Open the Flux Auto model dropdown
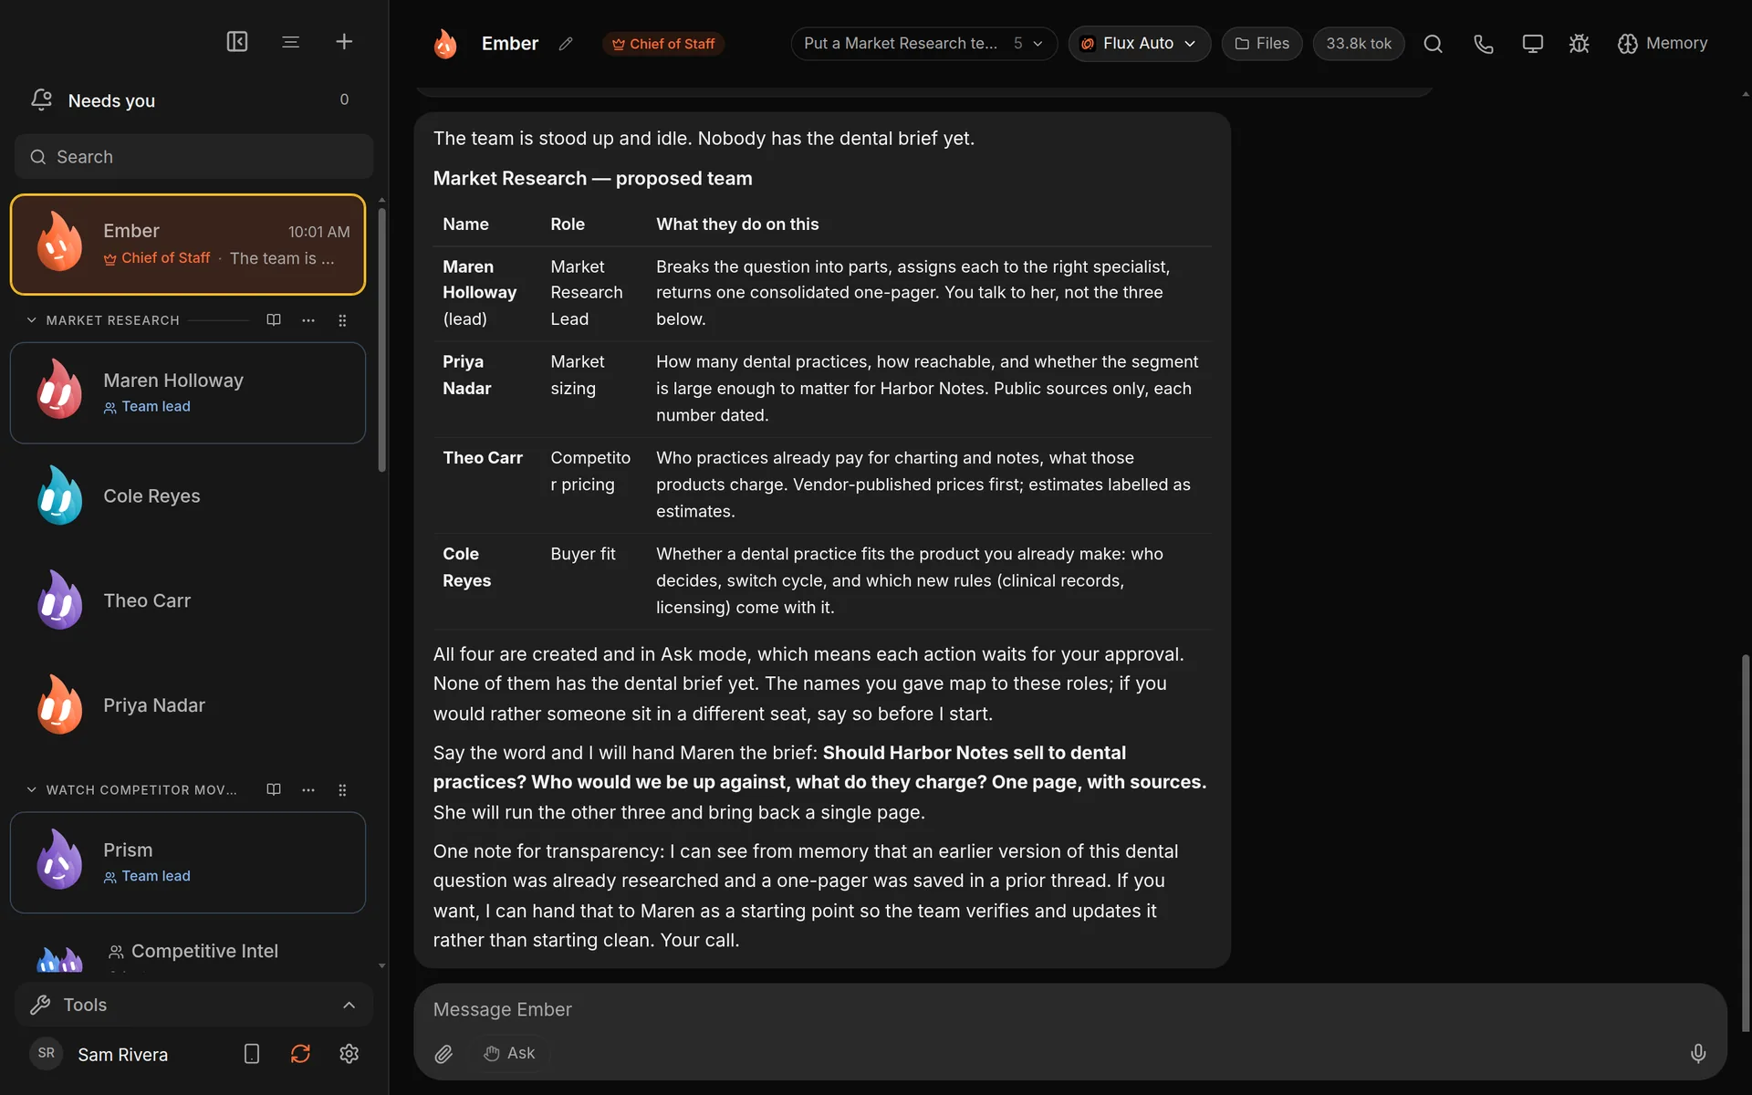 pyautogui.click(x=1139, y=44)
